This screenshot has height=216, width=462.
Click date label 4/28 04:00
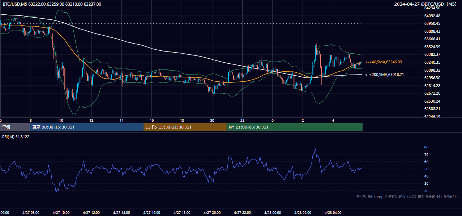point(333,212)
